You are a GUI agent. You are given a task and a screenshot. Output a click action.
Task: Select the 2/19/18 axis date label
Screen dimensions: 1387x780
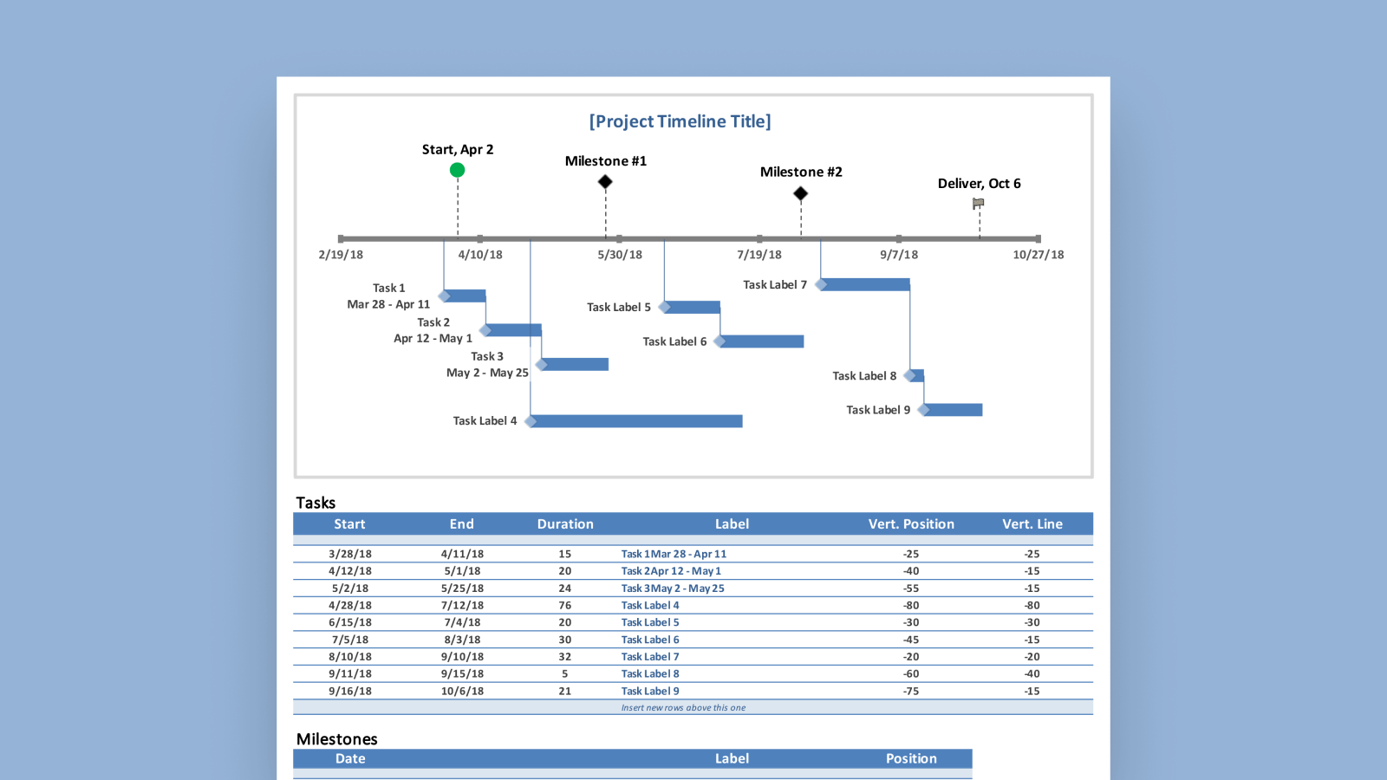point(342,254)
